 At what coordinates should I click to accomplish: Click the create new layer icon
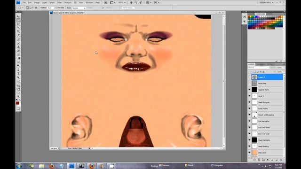tap(277, 160)
